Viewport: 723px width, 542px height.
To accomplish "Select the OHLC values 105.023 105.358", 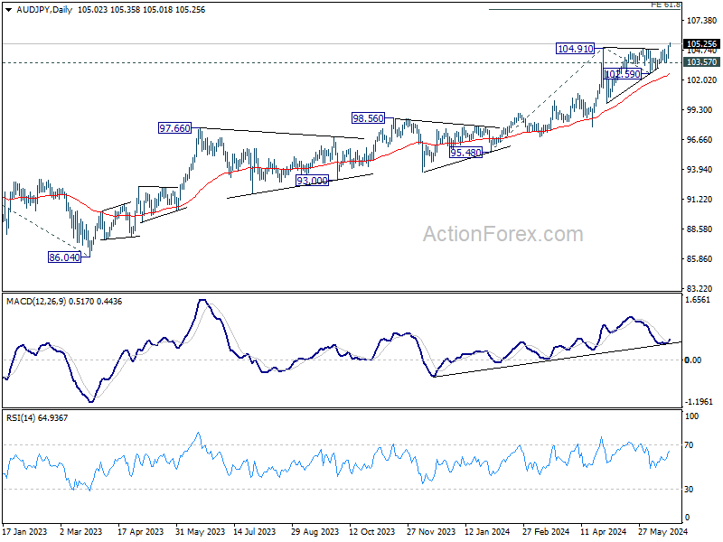I will click(x=108, y=10).
